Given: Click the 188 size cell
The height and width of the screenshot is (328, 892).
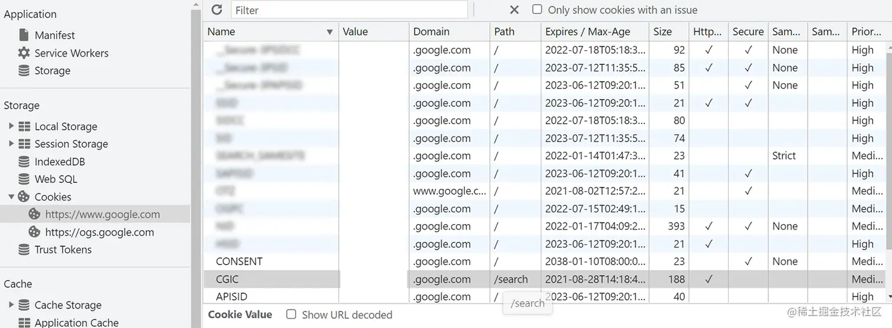Looking at the screenshot, I should [668, 279].
